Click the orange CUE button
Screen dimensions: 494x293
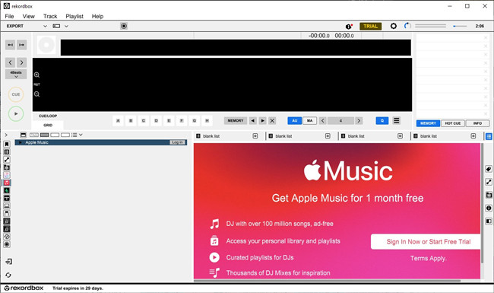16,94
